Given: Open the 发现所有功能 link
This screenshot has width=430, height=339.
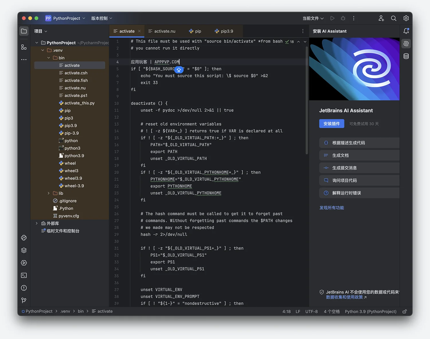Looking at the screenshot, I should (332, 208).
